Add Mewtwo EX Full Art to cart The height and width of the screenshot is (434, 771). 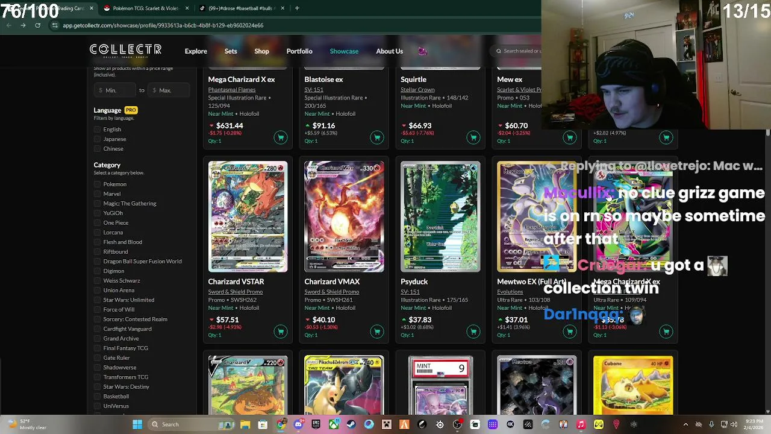coord(570,332)
